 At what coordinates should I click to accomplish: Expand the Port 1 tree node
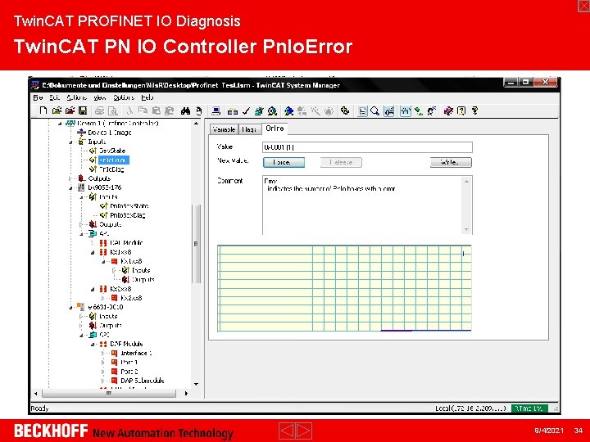(x=103, y=363)
